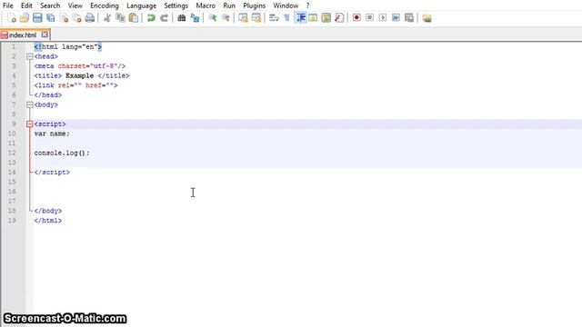The width and height of the screenshot is (582, 327).
Task: Open the Function List icon
Action: tap(339, 18)
